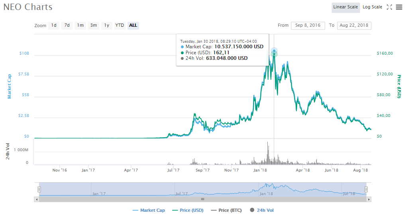Click the Market Cap axis title
This screenshot has width=406, height=215.
coord(9,87)
